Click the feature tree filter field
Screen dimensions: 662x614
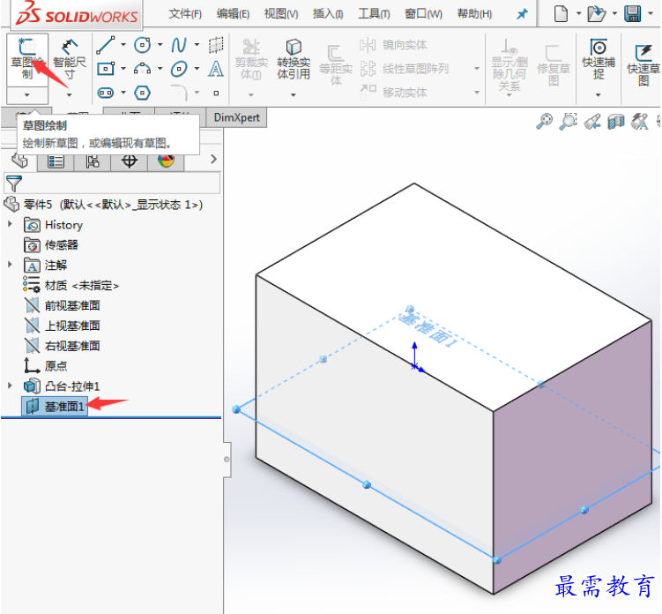[x=112, y=183]
